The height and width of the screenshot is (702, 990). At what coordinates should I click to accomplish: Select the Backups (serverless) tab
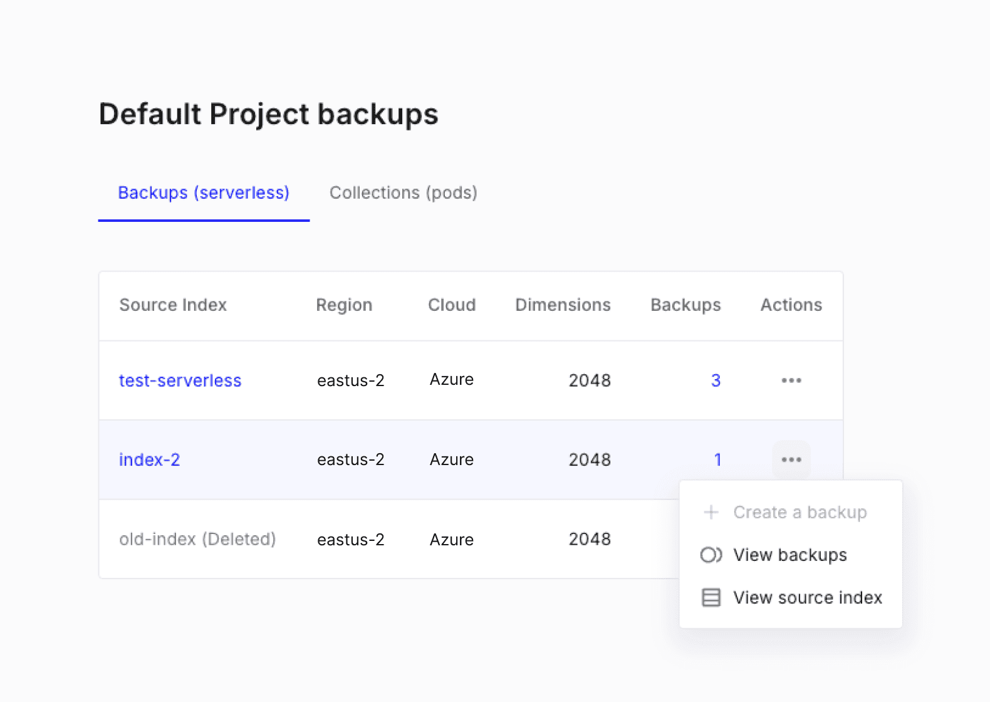204,192
